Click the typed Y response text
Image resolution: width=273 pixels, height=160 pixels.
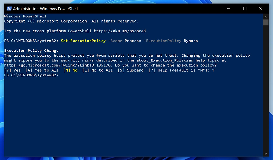[x=213, y=70]
